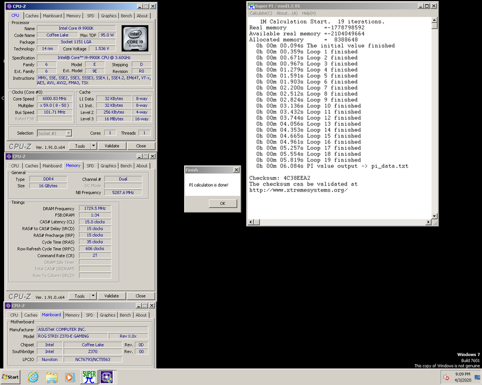Switch to Graphics tab in top CPU-Z
This screenshot has width=482, height=385.
[109, 16]
